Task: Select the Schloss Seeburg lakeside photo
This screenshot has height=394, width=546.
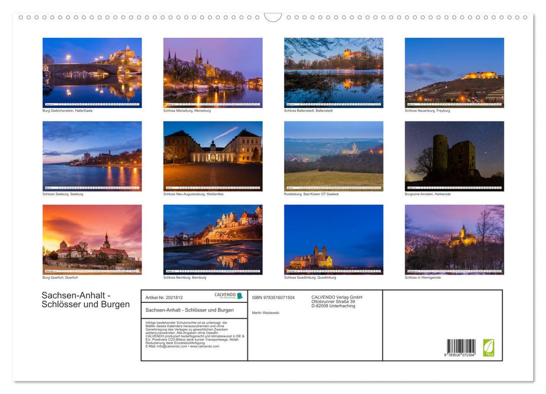Action: point(92,156)
